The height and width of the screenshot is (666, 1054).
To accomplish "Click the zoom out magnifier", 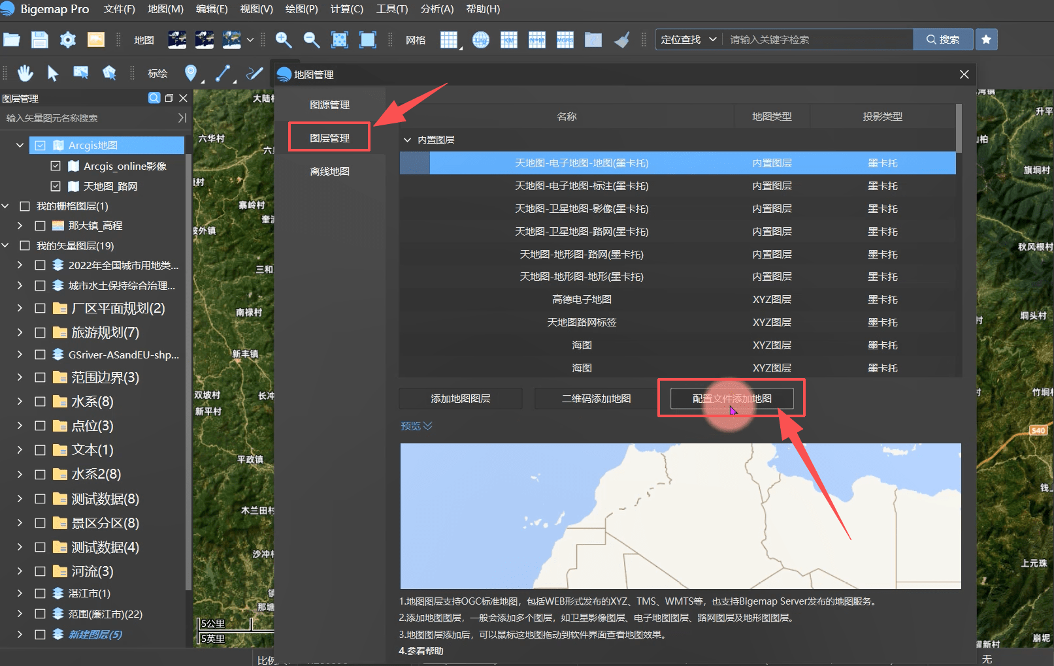I will point(312,40).
